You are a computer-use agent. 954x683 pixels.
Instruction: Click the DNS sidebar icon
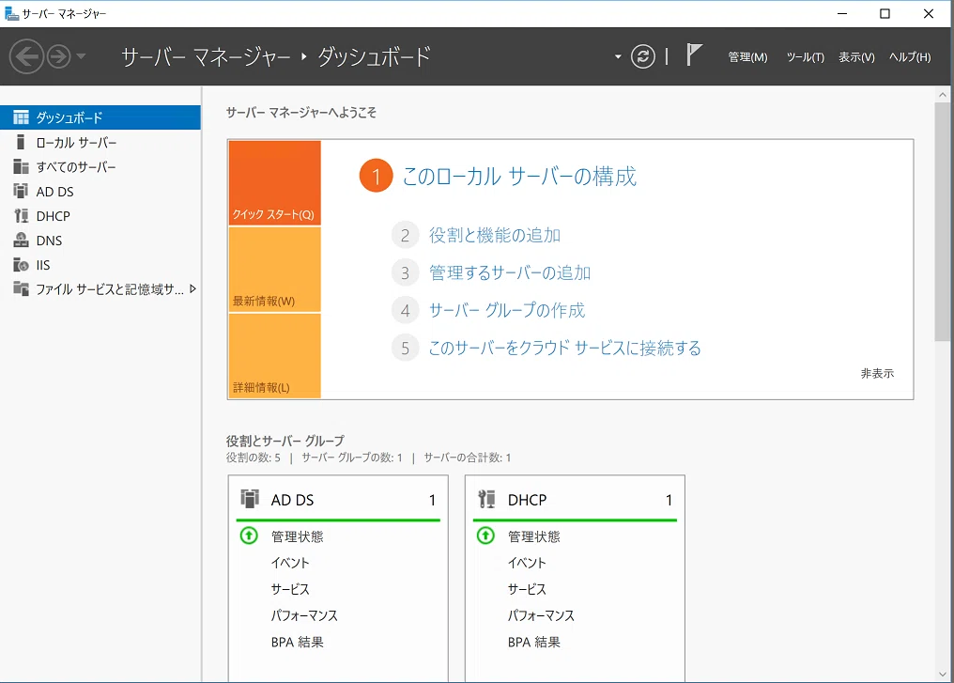[x=21, y=240]
